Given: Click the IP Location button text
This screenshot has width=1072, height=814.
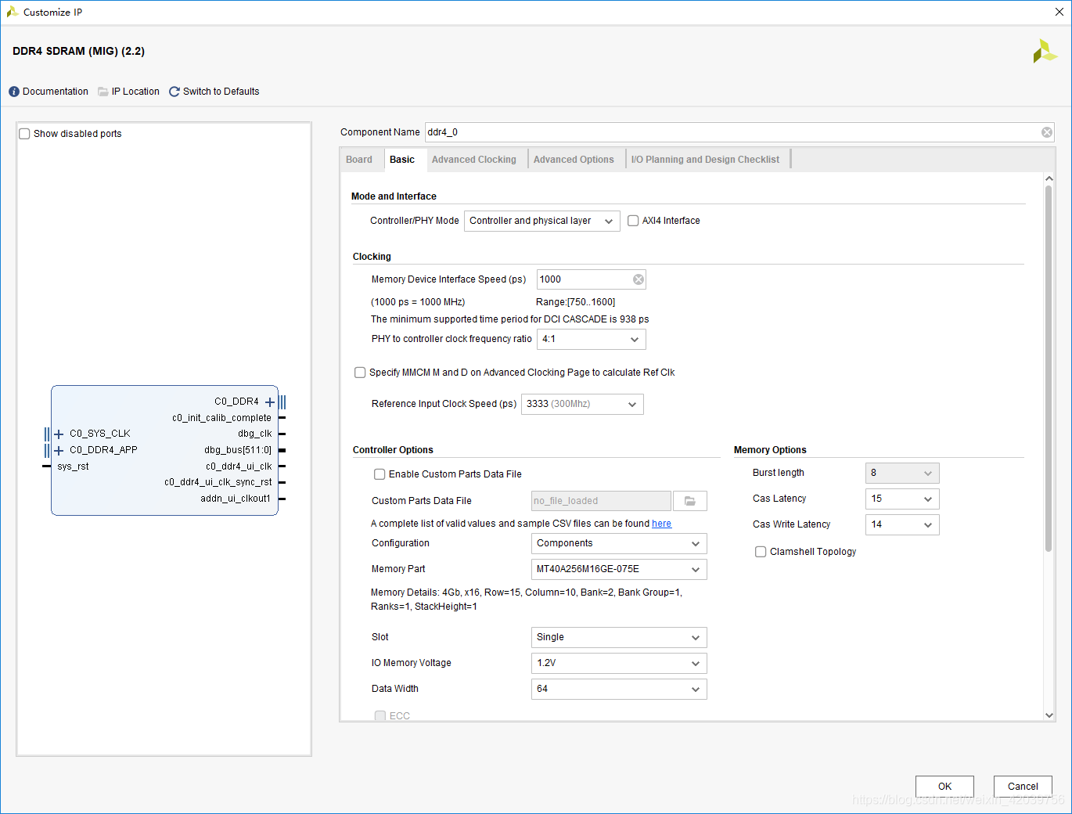Looking at the screenshot, I should (x=135, y=92).
